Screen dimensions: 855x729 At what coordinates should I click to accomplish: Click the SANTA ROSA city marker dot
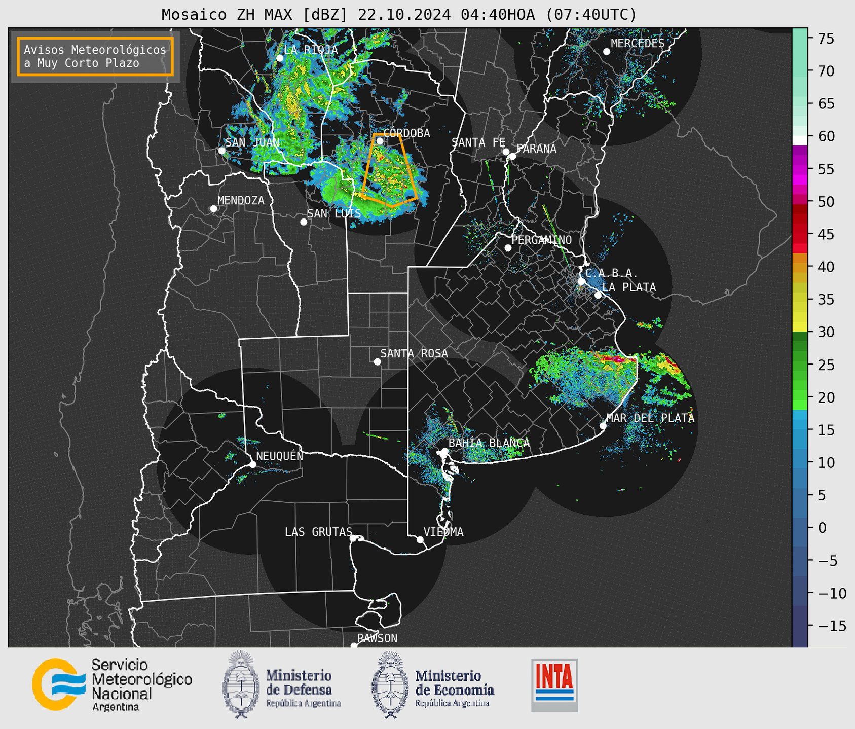click(377, 361)
